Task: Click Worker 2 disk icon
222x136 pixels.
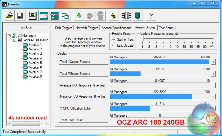Action: (x=25, y=49)
